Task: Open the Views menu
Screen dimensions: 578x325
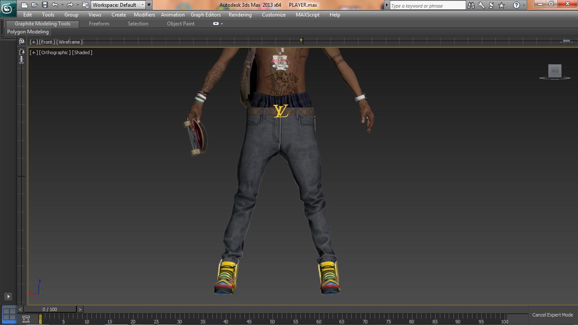Action: (94, 15)
